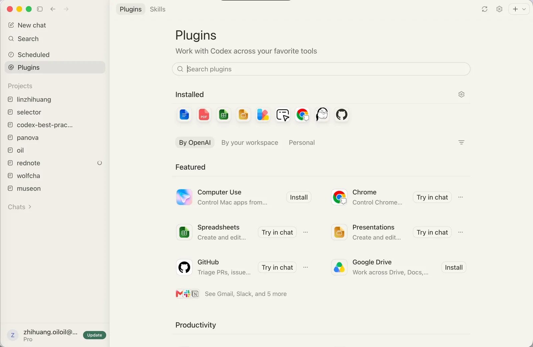
Task: Open the installed cartoon face plugin icon
Action: (322, 115)
